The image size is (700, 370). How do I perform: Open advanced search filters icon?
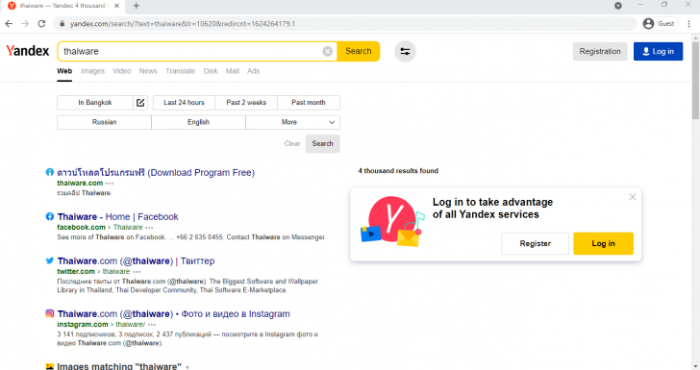(405, 51)
